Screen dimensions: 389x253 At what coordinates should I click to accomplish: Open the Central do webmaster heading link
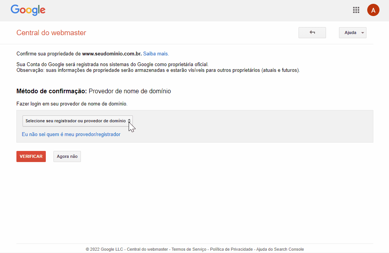pos(51,33)
